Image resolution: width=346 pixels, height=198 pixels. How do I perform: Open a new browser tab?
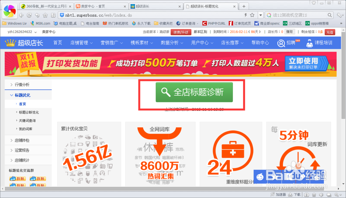click(x=244, y=6)
